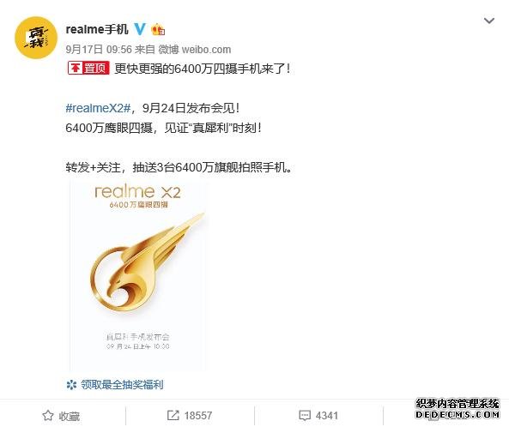The image size is (509, 427).
Task: Open the 领取最全抽奖福利 link
Action: click(122, 385)
